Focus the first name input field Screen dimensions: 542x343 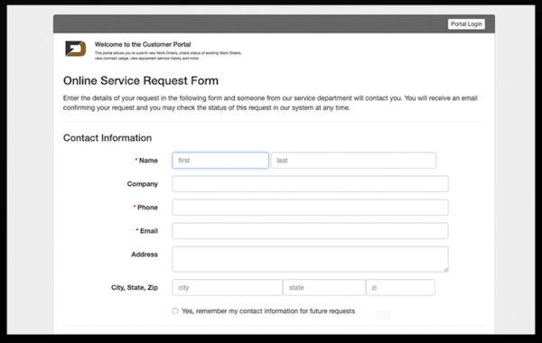pyautogui.click(x=220, y=161)
